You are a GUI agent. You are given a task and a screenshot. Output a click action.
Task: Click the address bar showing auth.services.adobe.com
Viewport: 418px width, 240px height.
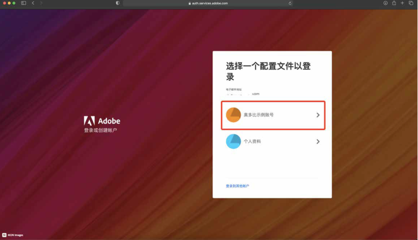209,3
